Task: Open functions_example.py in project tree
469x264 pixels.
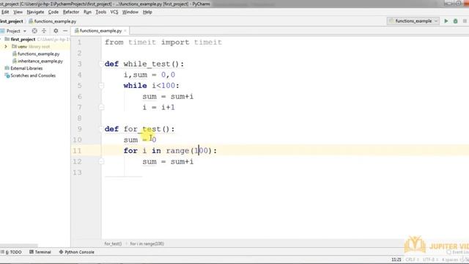Action: [x=36, y=54]
